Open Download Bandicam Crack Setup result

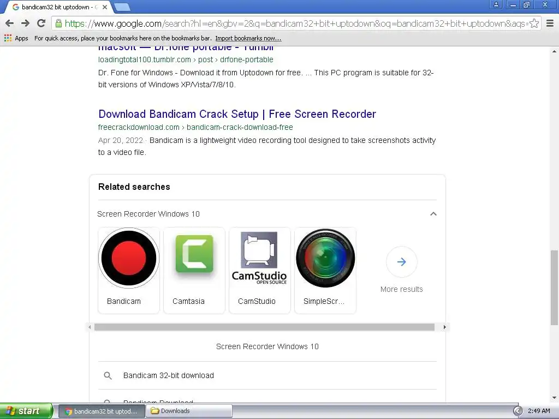coord(237,114)
